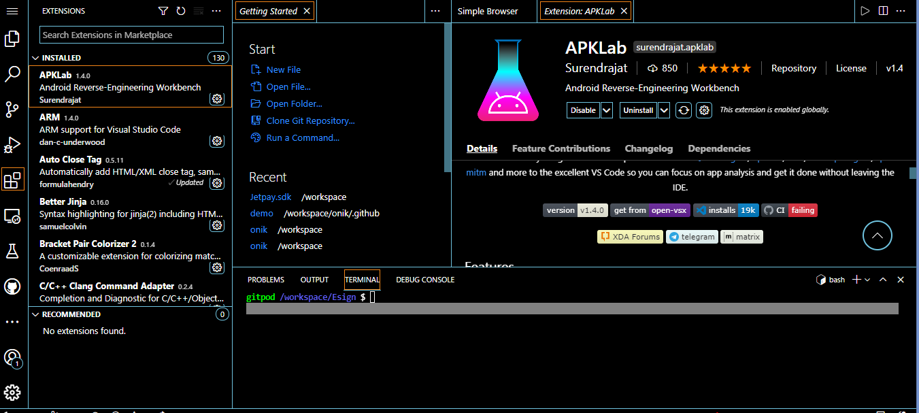Open manage gear for APKLab list item
The height and width of the screenshot is (413, 919).
click(217, 99)
